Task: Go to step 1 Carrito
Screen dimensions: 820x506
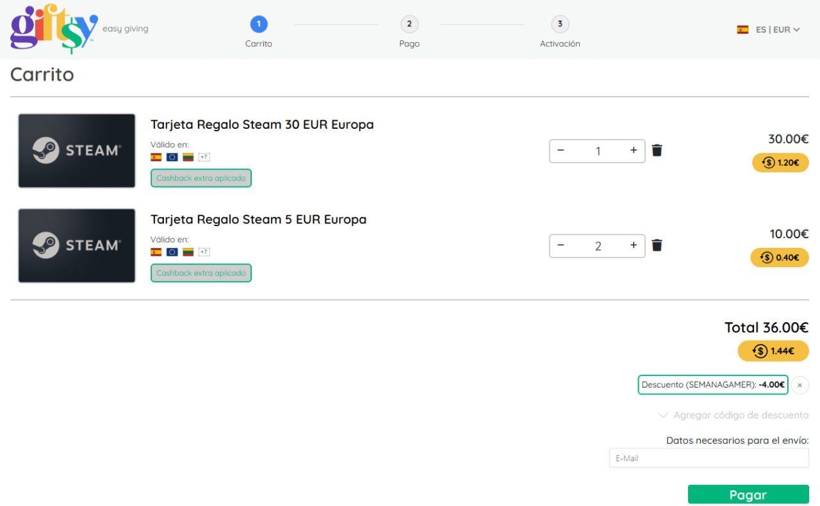Action: click(x=259, y=32)
